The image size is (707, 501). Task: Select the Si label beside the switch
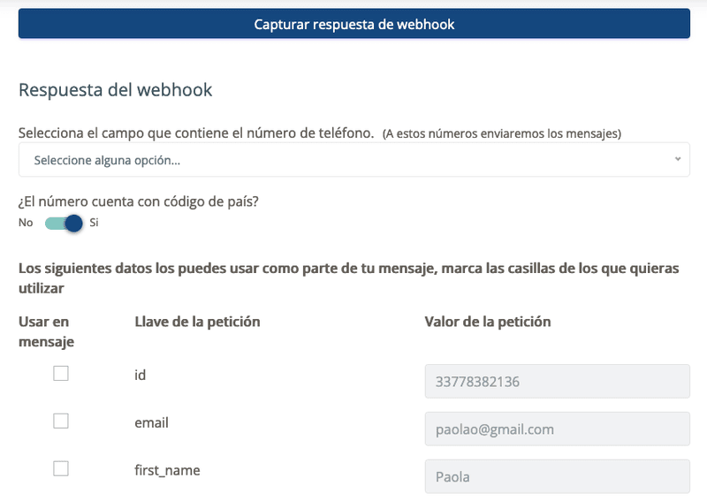[x=94, y=223]
